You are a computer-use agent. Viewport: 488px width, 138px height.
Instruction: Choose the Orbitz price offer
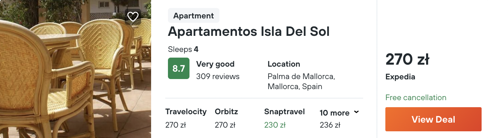pos(226,118)
